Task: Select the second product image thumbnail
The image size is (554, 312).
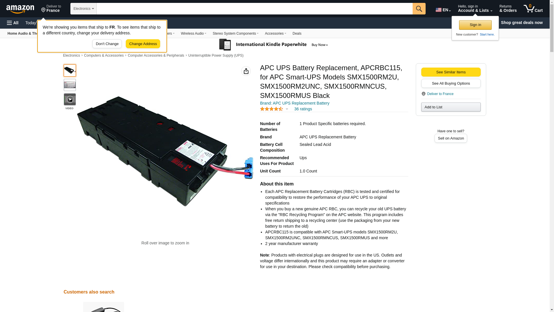Action: click(x=70, y=85)
